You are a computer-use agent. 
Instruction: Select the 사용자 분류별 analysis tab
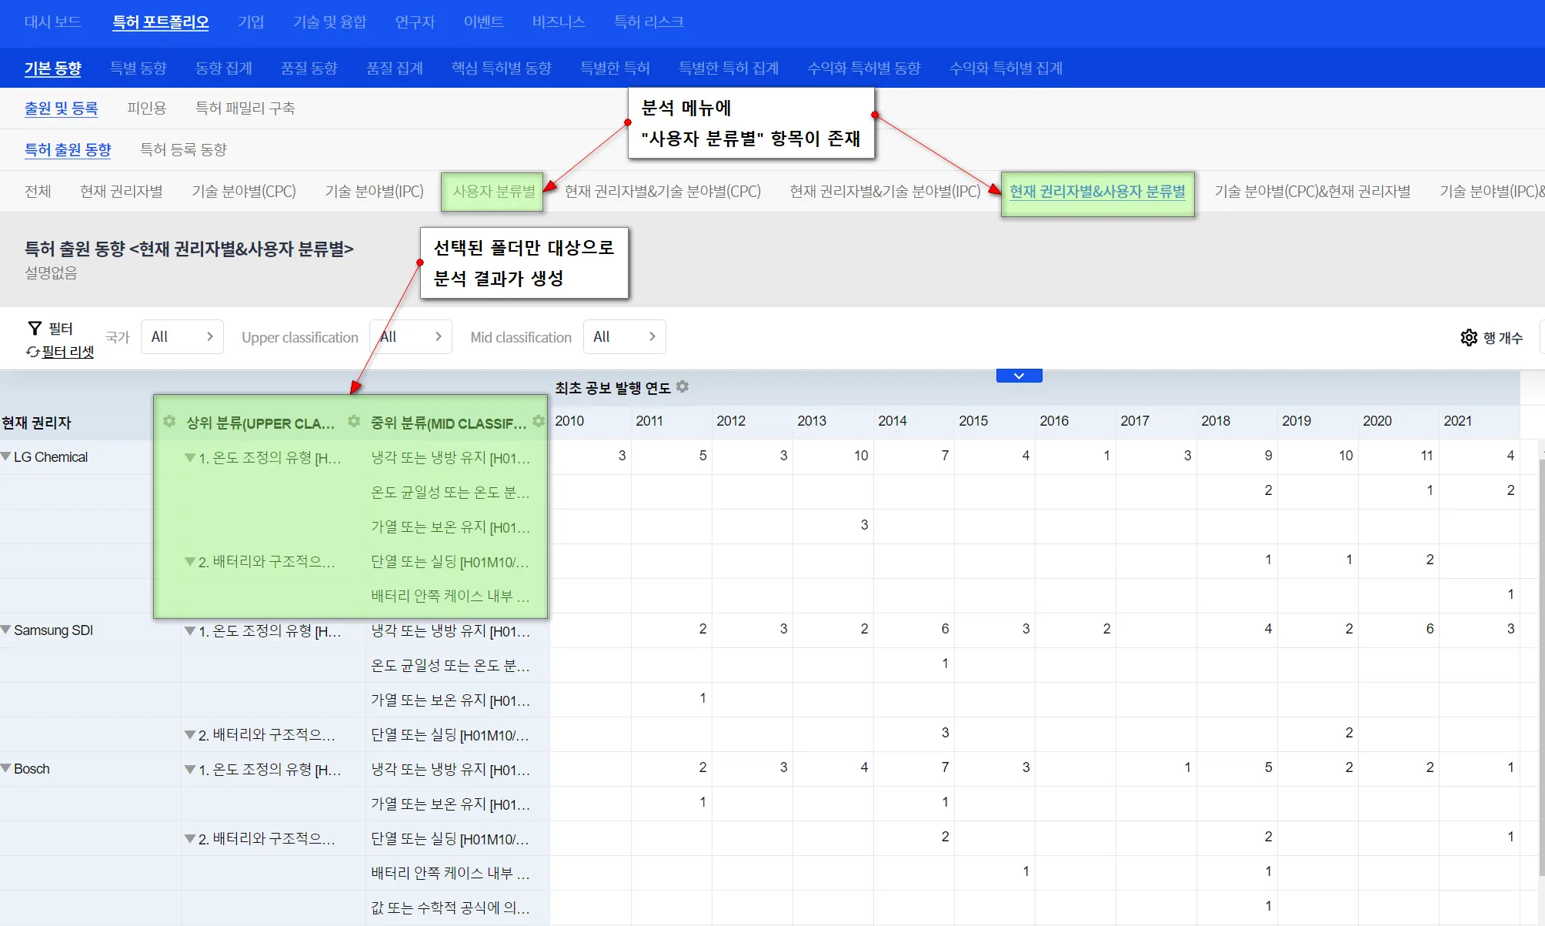click(x=493, y=192)
